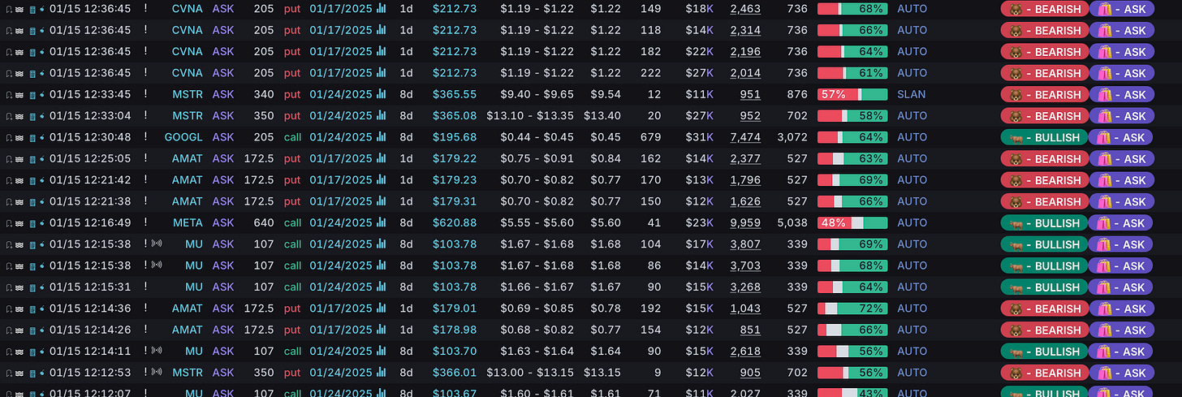Click AUTO tag on GOOGL row
The image size is (1182, 397).
(912, 137)
